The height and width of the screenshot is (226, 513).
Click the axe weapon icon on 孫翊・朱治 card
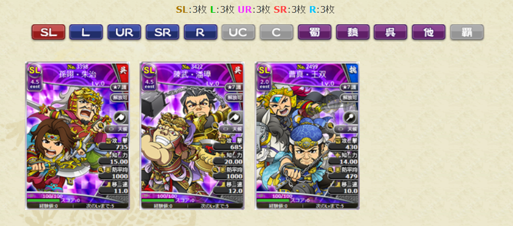[x=121, y=117]
